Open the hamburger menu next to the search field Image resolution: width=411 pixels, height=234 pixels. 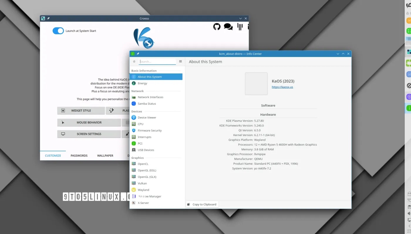(x=180, y=61)
